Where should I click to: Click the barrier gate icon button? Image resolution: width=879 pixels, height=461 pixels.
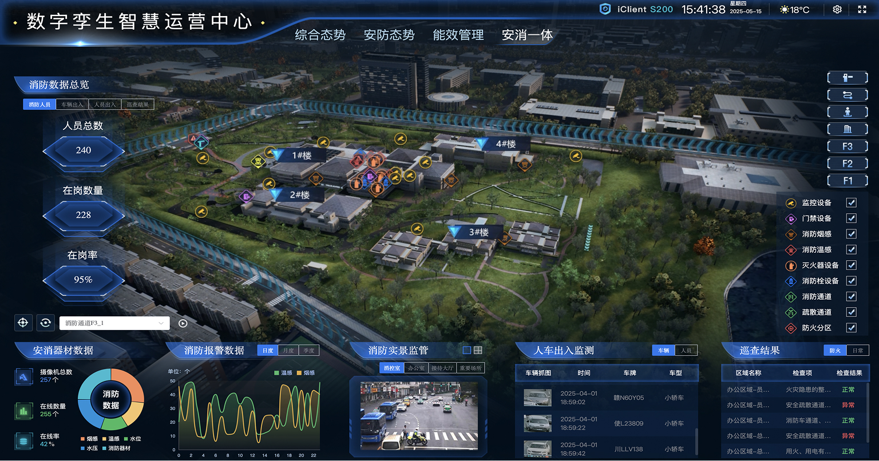848,77
